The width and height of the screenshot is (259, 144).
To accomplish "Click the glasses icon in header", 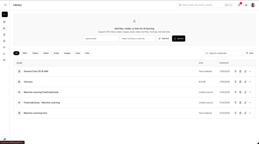I will coord(246,5).
